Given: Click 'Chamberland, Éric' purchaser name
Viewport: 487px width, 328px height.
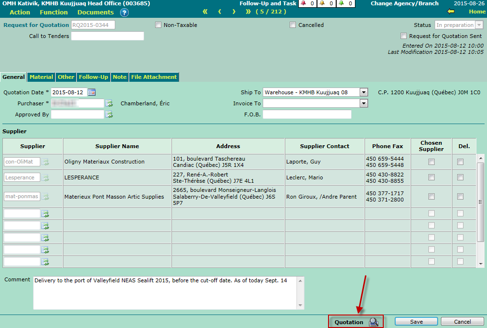Looking at the screenshot, I should tap(145, 103).
